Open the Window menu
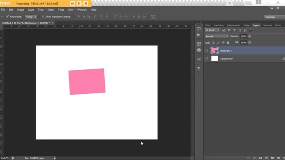The width and height of the screenshot is (285, 160). click(82, 10)
